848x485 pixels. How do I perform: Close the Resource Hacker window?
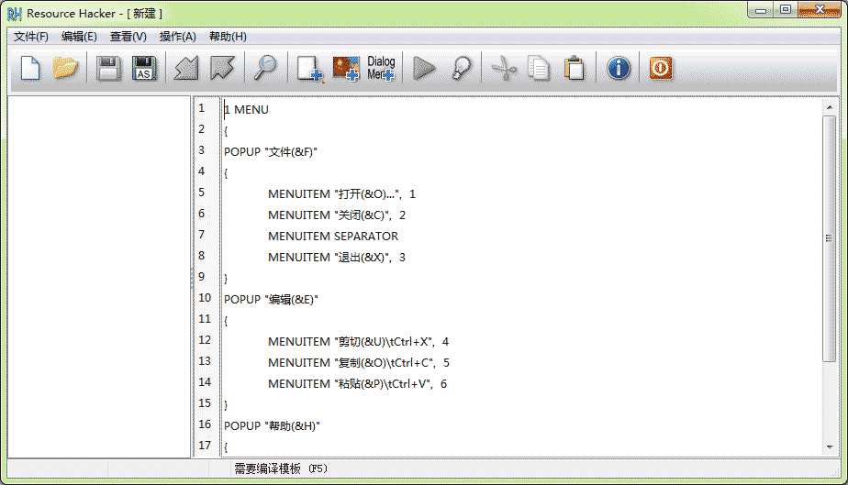(x=820, y=10)
